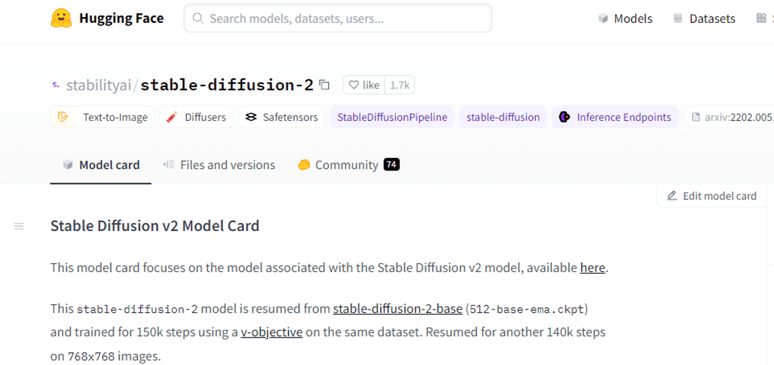Open the Text-to-Image task icon
774x365 pixels.
[x=64, y=117]
